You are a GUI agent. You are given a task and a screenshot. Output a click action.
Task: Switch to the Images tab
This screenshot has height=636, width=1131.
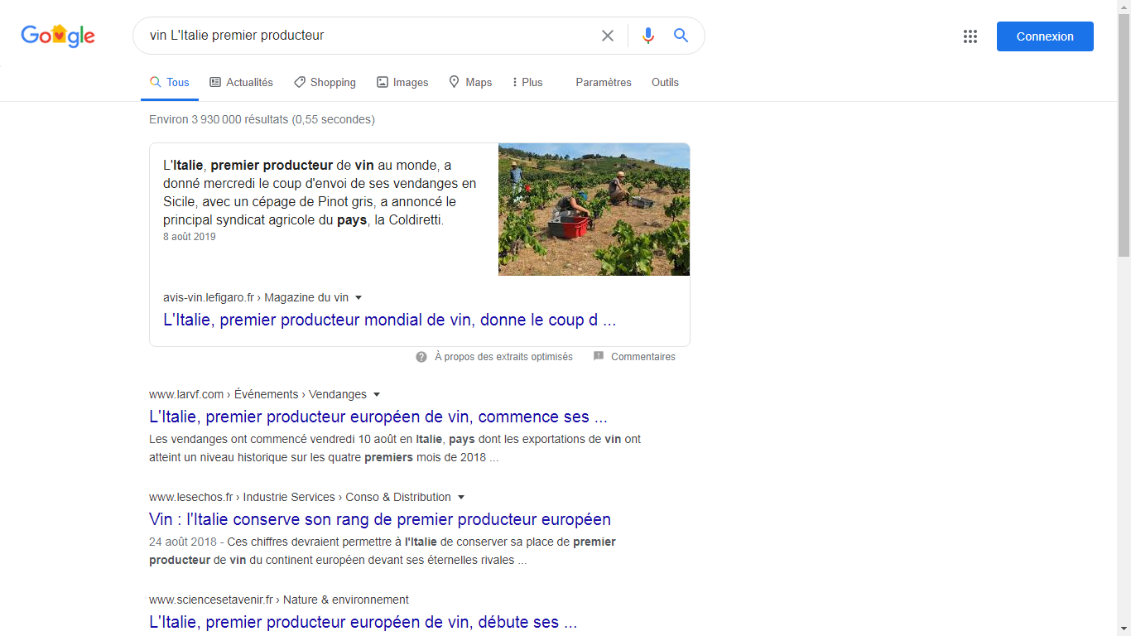[x=402, y=82]
